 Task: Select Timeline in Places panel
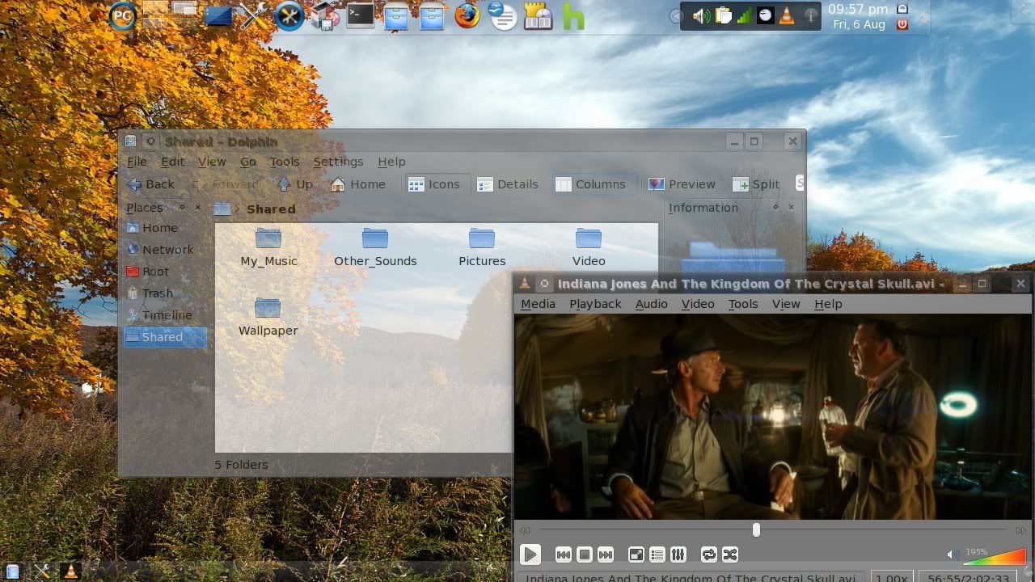[x=164, y=315]
